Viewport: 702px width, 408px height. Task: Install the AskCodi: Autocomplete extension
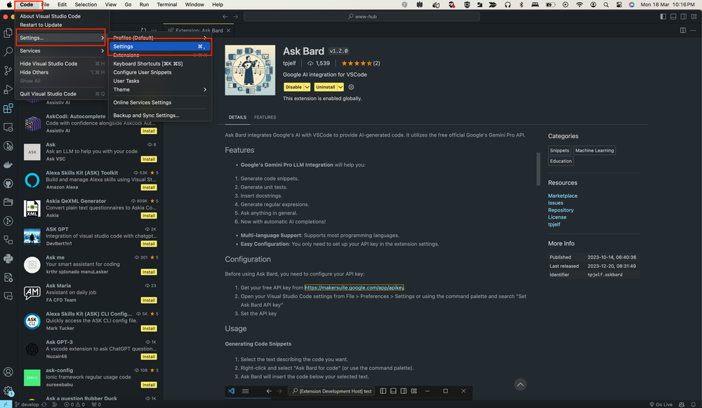tap(149, 130)
